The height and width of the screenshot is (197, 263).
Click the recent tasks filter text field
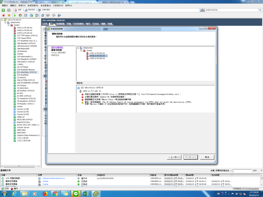[242, 171]
